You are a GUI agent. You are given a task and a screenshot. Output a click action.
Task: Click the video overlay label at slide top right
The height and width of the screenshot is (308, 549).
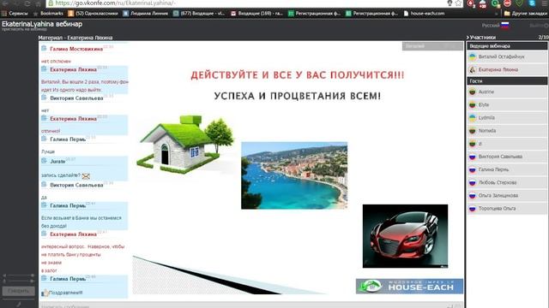(x=432, y=46)
